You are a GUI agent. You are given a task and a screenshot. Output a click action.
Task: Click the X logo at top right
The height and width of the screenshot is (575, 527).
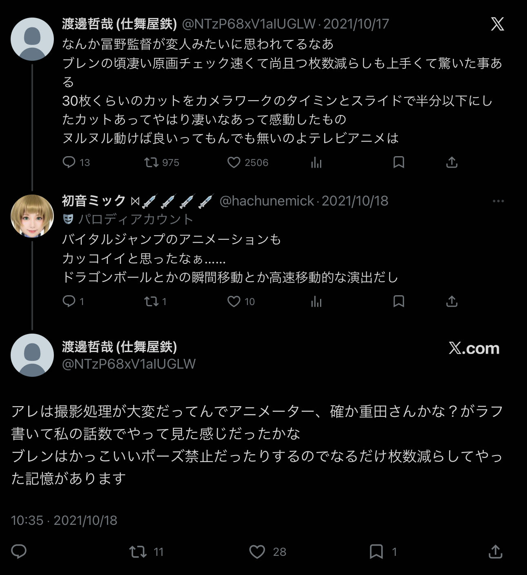pyautogui.click(x=497, y=24)
